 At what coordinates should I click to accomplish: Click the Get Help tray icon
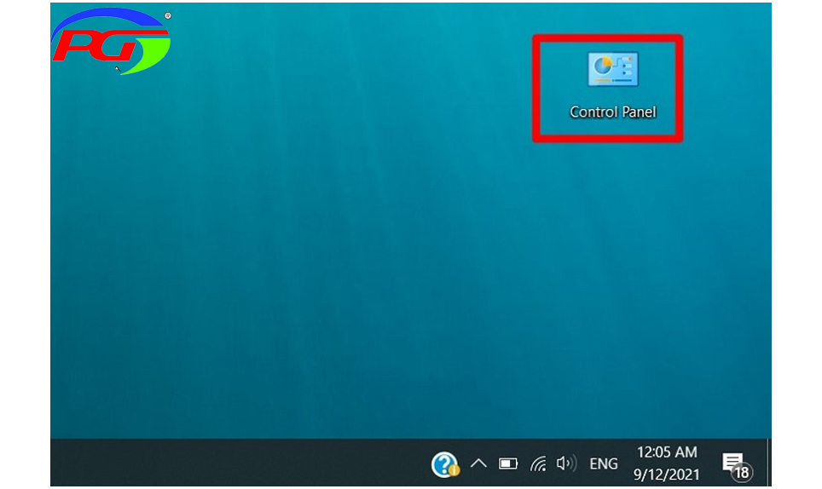click(445, 464)
